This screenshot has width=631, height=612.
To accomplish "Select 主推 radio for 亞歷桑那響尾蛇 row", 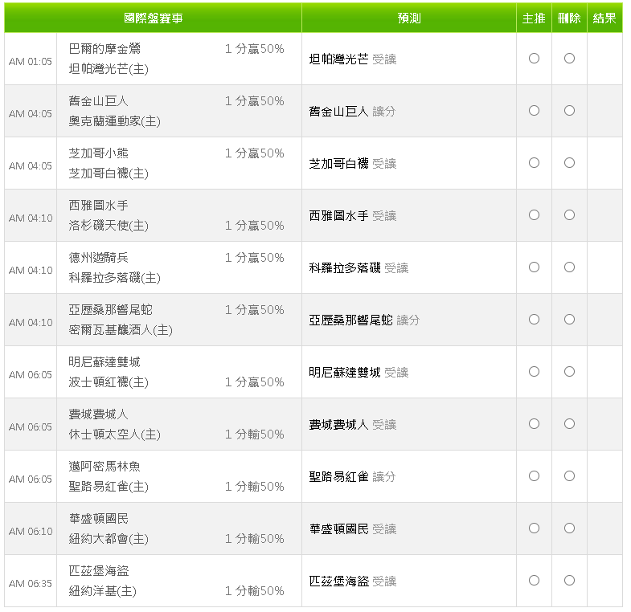I will coord(534,320).
